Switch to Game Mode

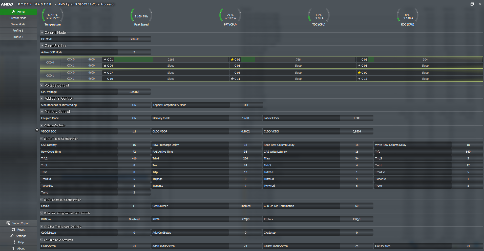click(x=18, y=24)
